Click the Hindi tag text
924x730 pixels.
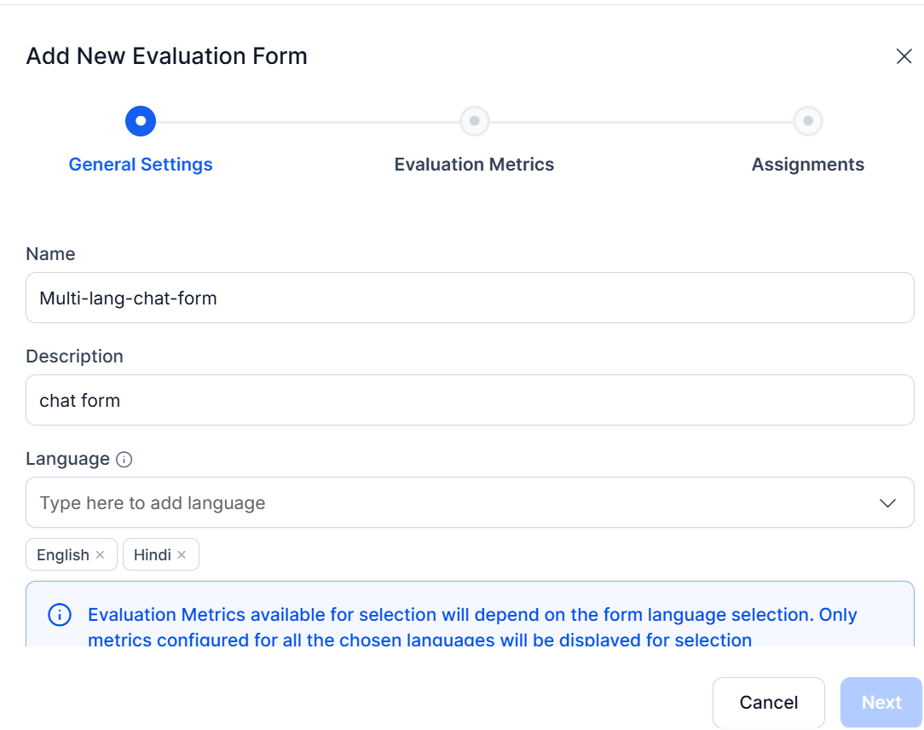click(152, 555)
